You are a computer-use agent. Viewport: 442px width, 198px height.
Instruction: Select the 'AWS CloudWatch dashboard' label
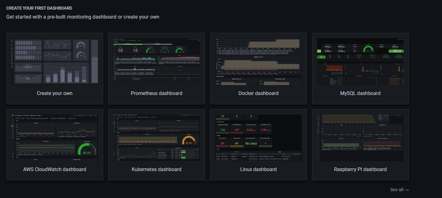pyautogui.click(x=55, y=169)
